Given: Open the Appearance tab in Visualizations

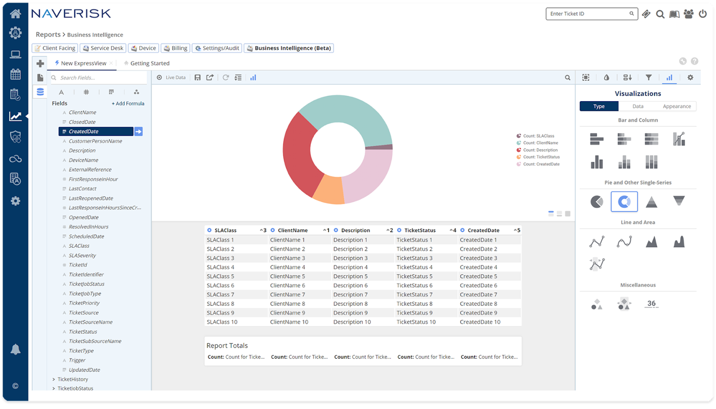Looking at the screenshot, I should click(677, 106).
